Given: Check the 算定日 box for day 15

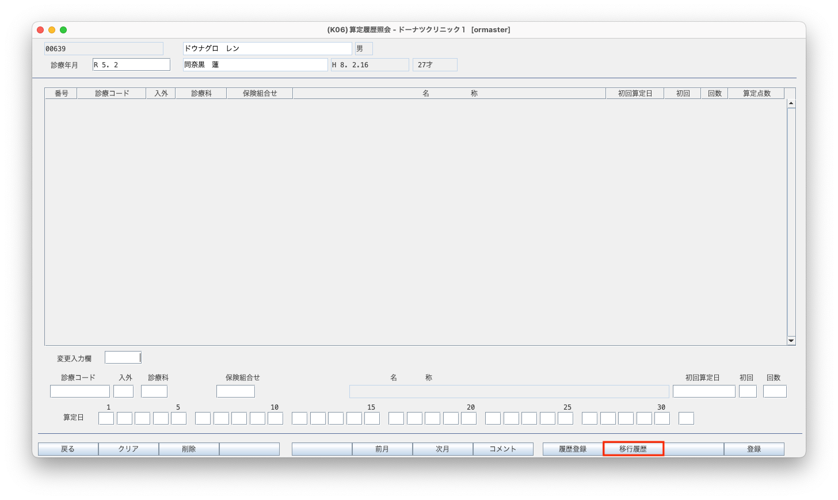Looking at the screenshot, I should [x=372, y=418].
